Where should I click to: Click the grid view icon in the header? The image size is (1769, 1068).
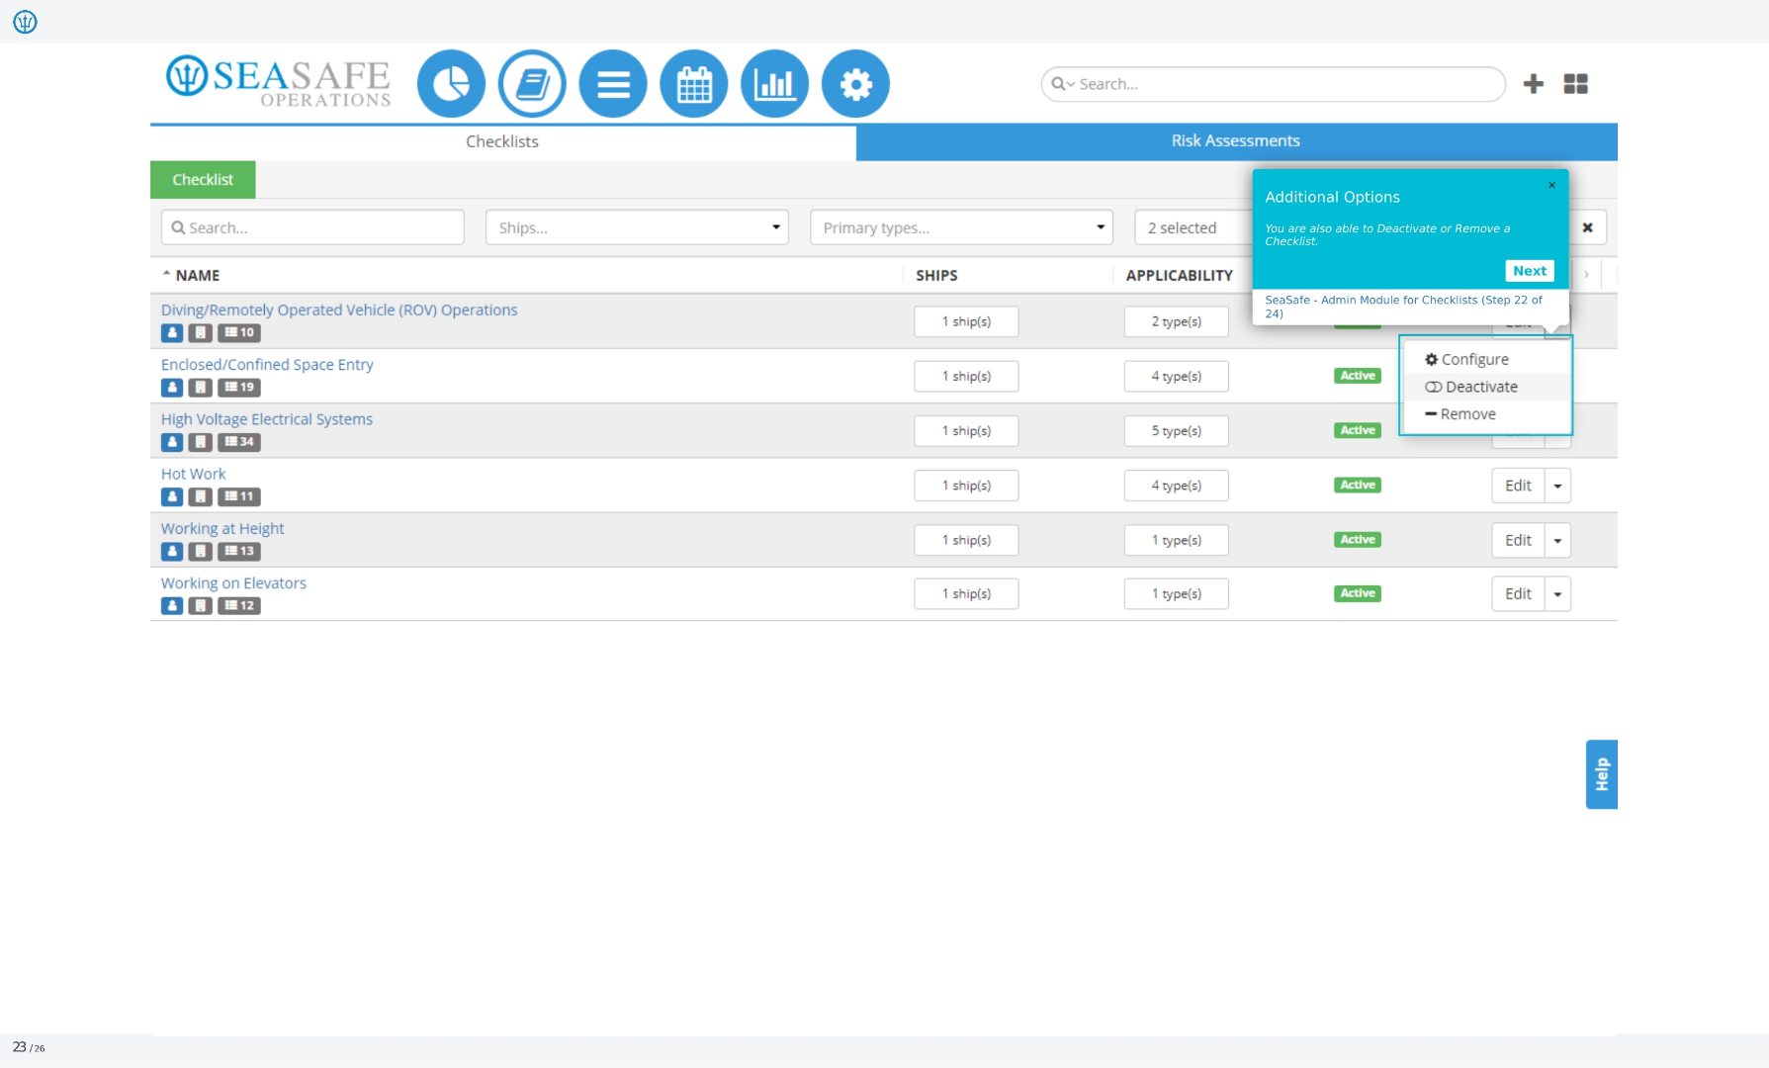(x=1576, y=84)
